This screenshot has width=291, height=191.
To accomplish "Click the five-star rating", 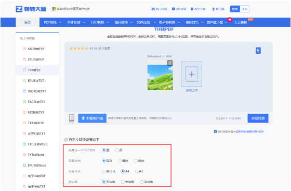I will 78,49.
